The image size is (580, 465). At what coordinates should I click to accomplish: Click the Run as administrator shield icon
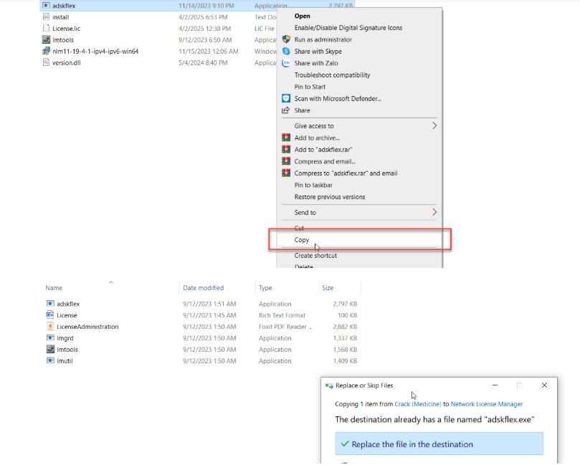[x=286, y=39]
